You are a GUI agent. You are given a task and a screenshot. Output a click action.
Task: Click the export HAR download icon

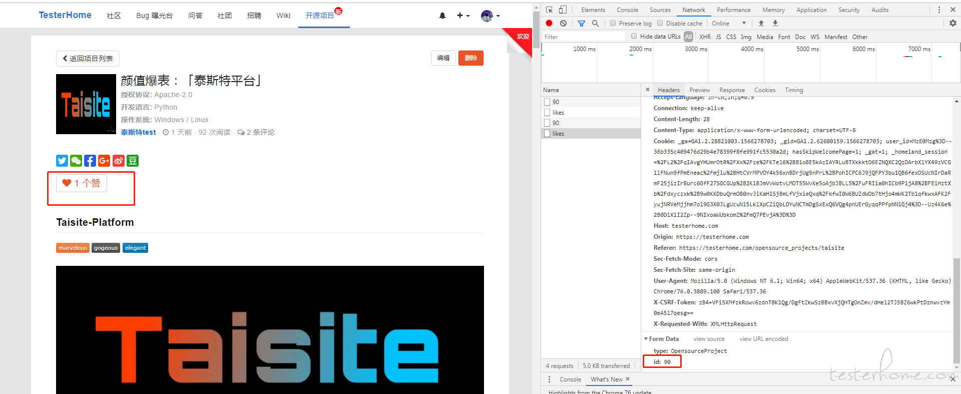775,23
